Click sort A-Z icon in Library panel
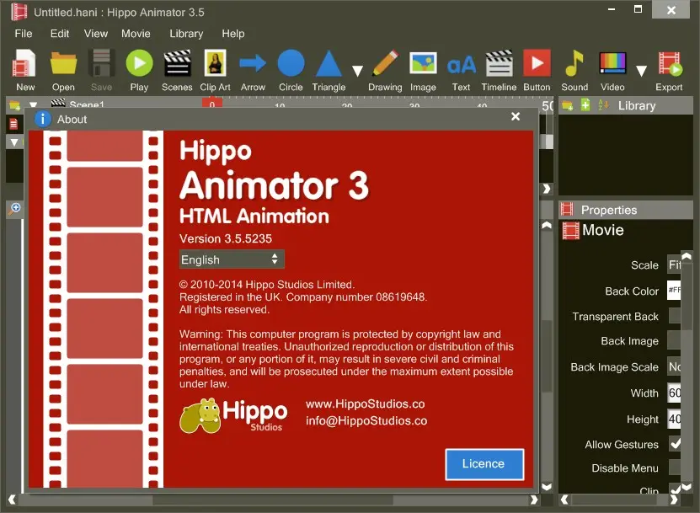 [x=603, y=105]
